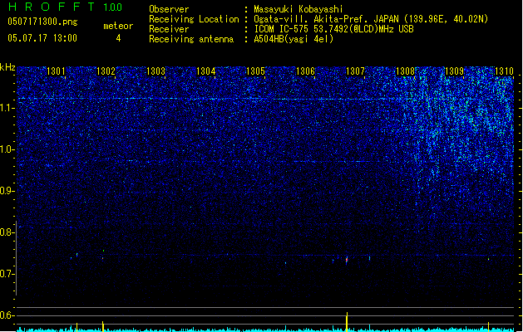Image resolution: width=523 pixels, height=332 pixels.
Task: Click antenna value A504HB(yagi 4el)
Action: (x=294, y=39)
